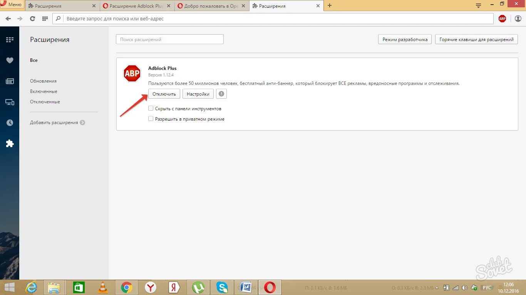Click the ABP icon in the toolbar
This screenshot has width=526, height=295.
click(x=502, y=18)
